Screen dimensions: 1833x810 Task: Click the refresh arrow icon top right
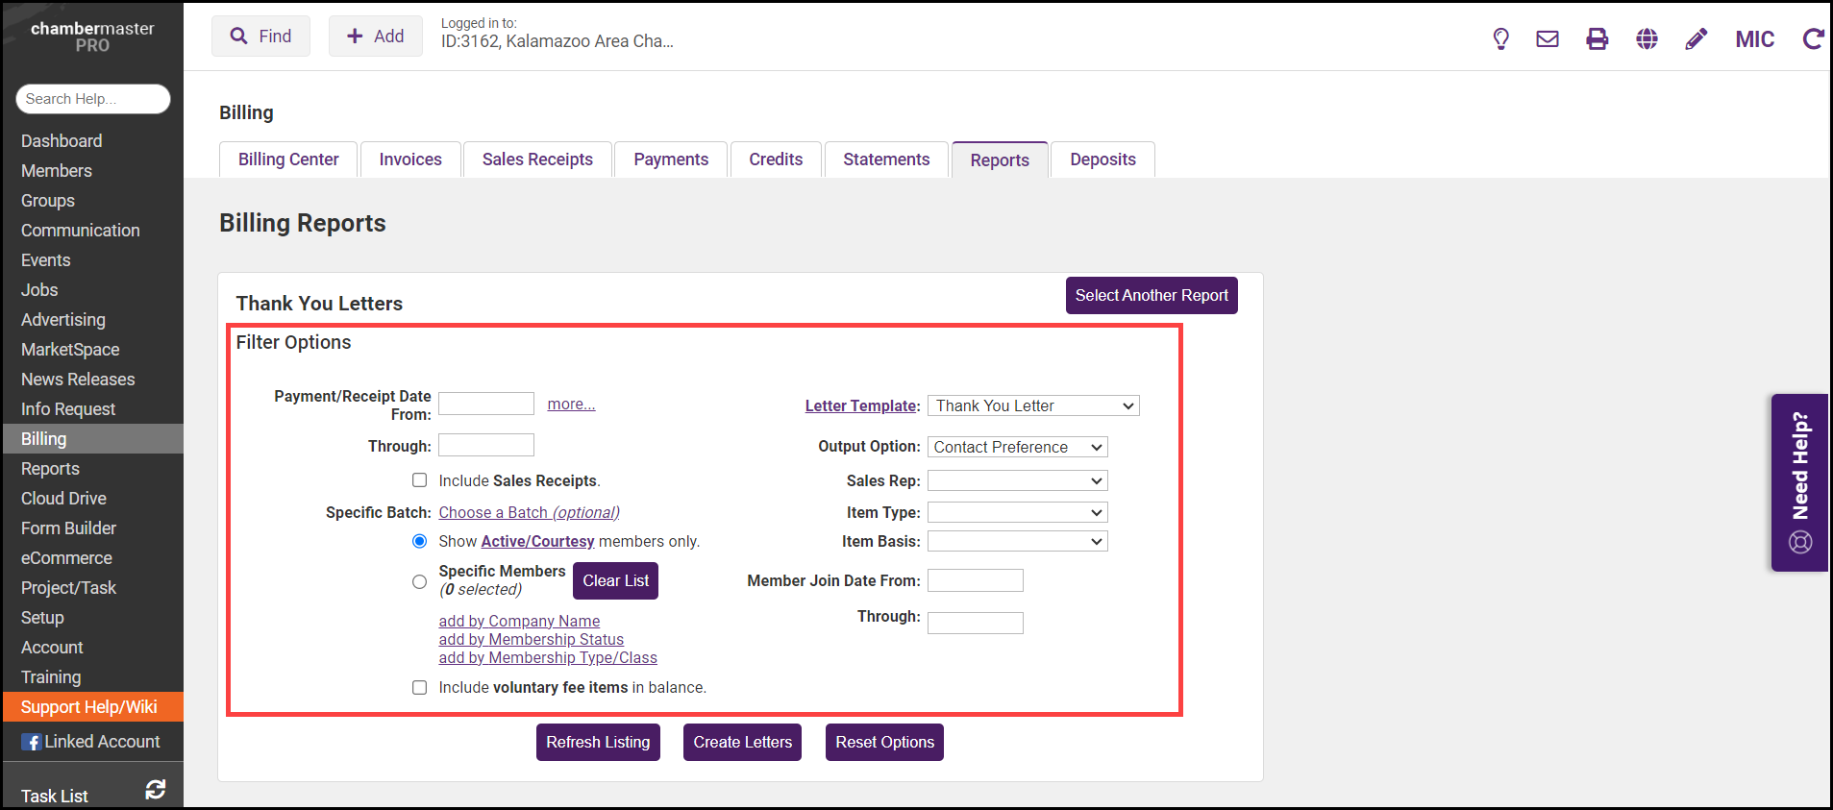pyautogui.click(x=1813, y=39)
